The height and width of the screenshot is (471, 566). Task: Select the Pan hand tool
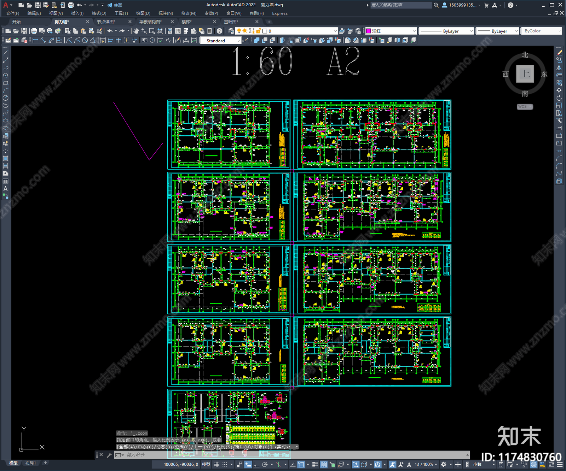(x=136, y=31)
